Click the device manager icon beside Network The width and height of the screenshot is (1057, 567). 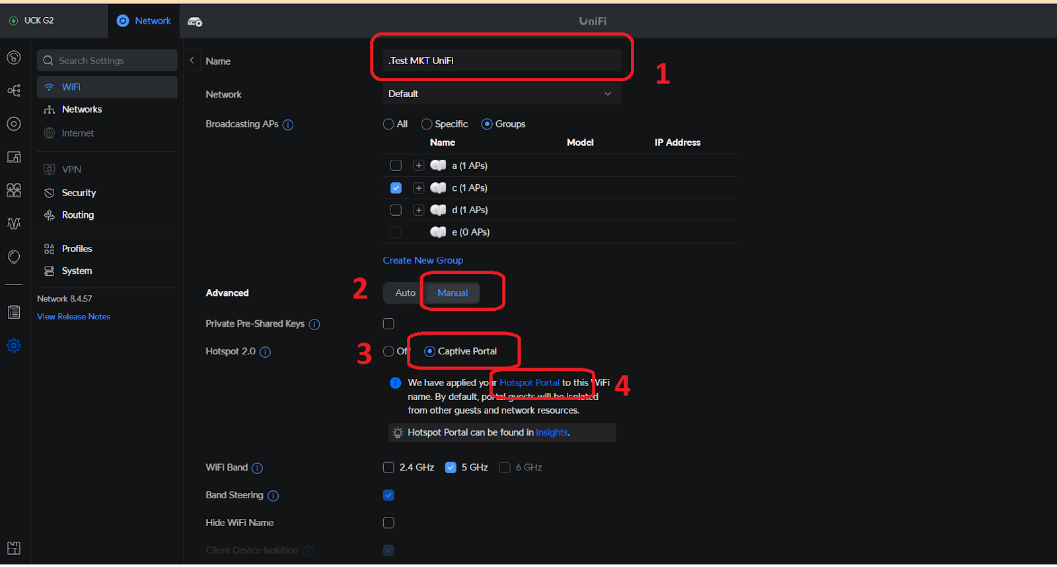195,21
